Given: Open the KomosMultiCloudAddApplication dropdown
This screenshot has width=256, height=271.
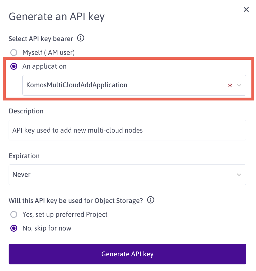Looking at the screenshot, I should coord(126,85).
